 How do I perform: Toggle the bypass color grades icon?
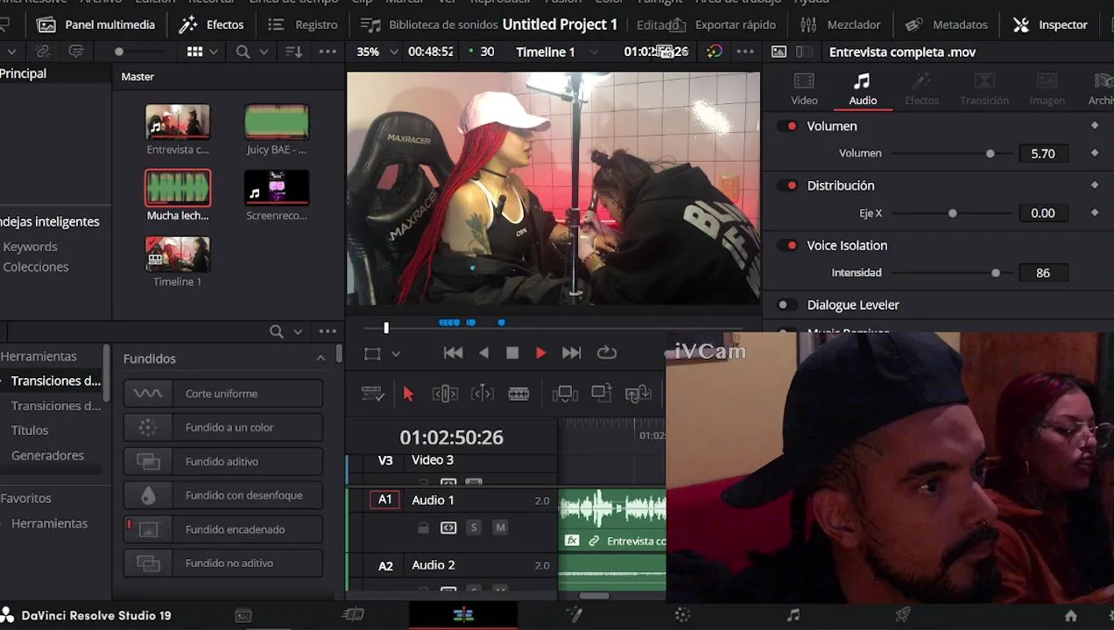(x=715, y=52)
